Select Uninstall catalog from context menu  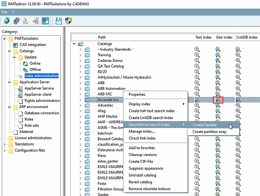(142, 175)
